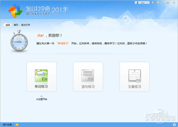This screenshot has height=127, width=178.
Task: Click the orange star username in greeting
Action: tap(41, 36)
